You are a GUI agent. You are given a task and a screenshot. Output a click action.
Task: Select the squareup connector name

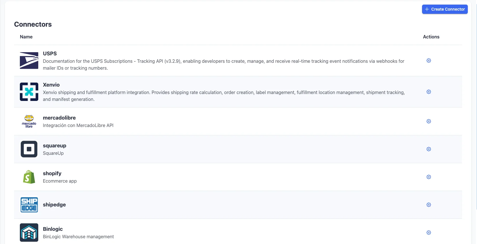(x=55, y=146)
